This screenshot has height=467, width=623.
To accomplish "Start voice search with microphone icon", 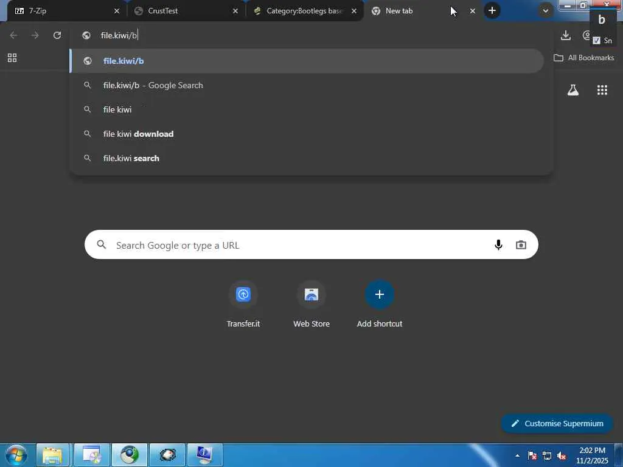I will point(498,245).
